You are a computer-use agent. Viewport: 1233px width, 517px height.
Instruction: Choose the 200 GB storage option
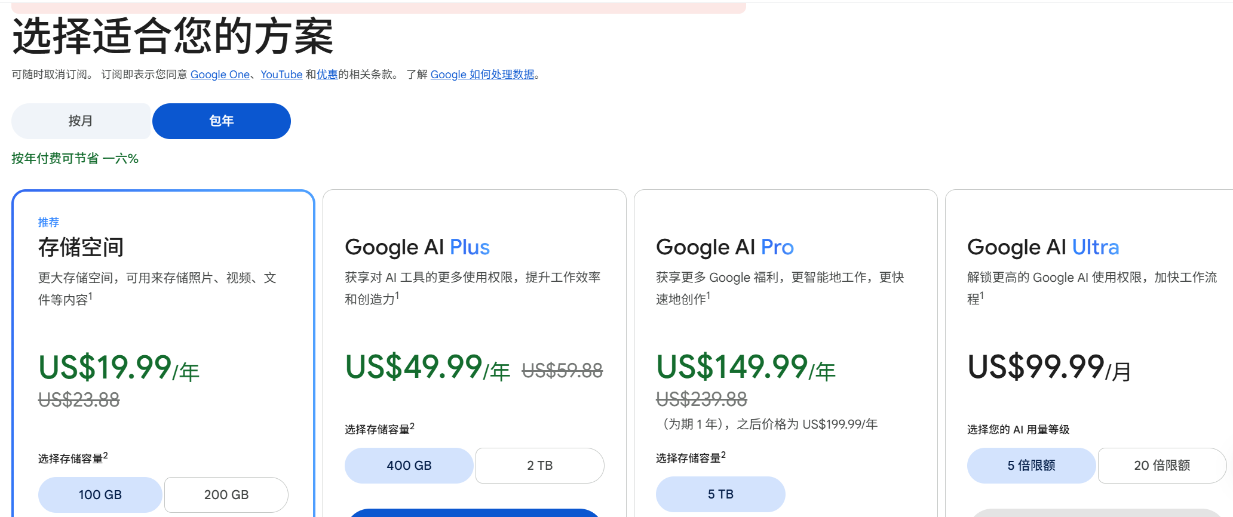pos(226,495)
